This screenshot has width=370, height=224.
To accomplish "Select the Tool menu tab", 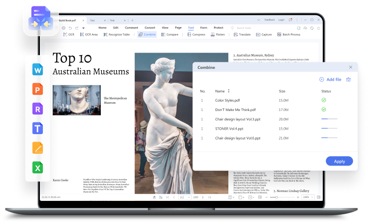I will point(191,28).
